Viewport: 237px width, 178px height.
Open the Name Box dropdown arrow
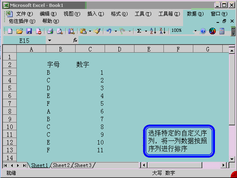(49, 40)
